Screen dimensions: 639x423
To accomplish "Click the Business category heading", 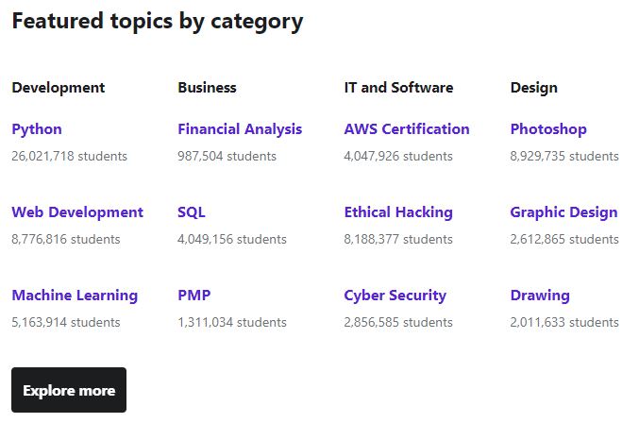I will point(207,88).
